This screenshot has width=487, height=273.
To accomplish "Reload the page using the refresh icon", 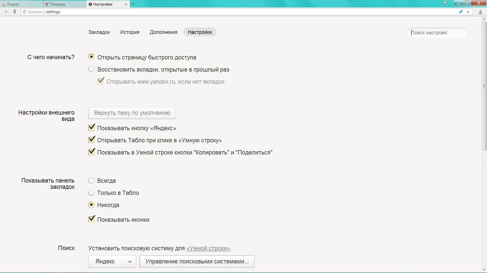I will (24, 12).
